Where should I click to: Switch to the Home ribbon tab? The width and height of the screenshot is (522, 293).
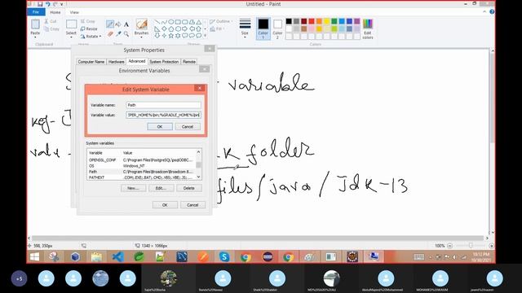tap(55, 12)
